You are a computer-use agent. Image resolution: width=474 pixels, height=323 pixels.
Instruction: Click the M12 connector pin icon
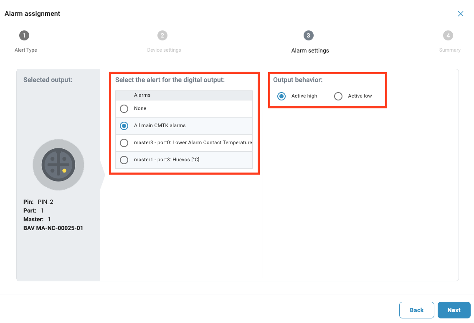click(58, 165)
